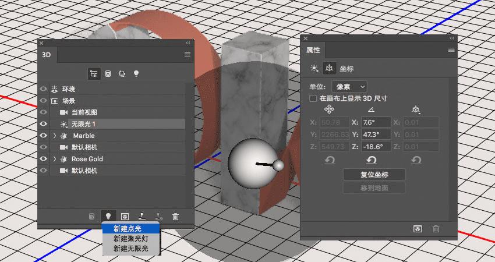
Task: Click the 复位坐标 button
Action: tap(374, 175)
